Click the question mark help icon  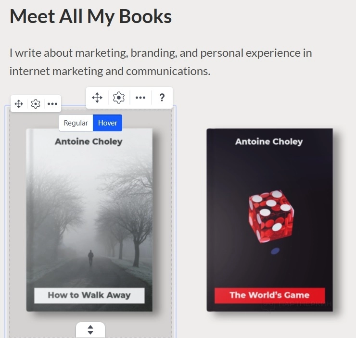162,98
